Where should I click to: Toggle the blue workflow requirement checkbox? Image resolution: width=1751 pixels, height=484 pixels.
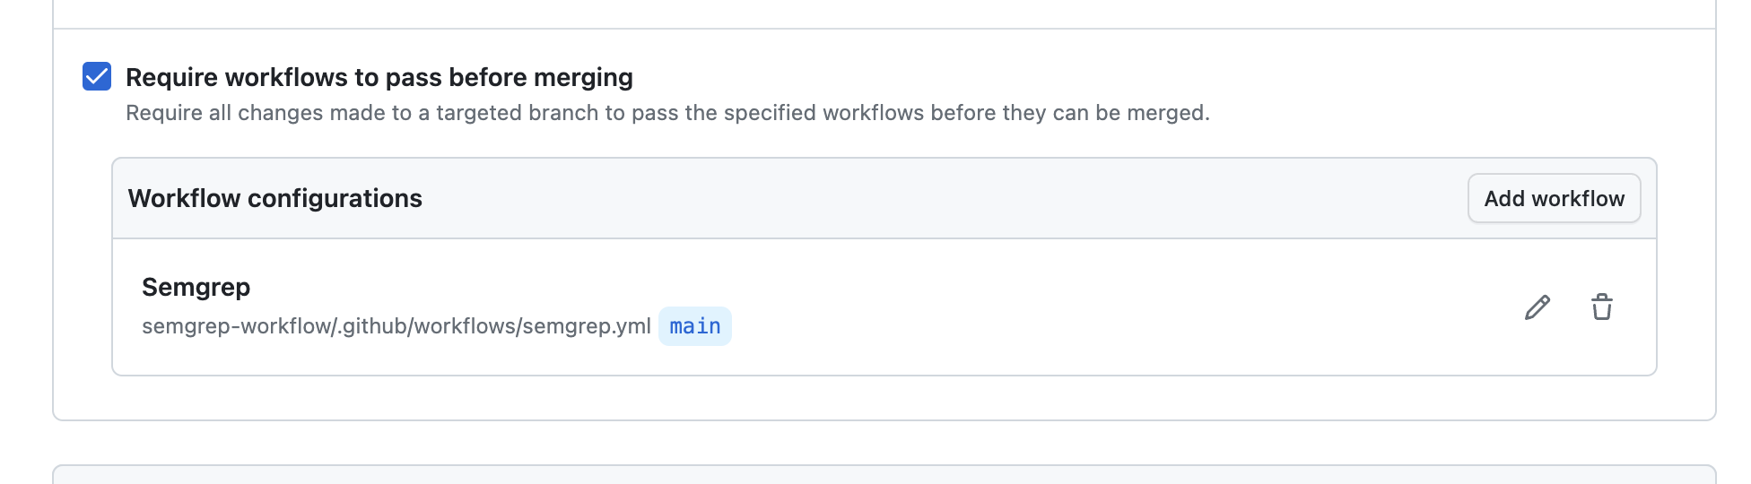tap(97, 77)
